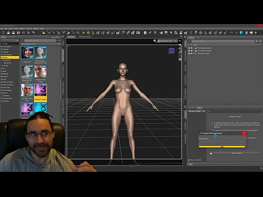Click the Open File folder icon
263x197 pixels.
tap(8, 33)
